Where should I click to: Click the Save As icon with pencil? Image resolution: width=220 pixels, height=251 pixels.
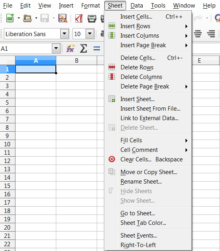63,18
